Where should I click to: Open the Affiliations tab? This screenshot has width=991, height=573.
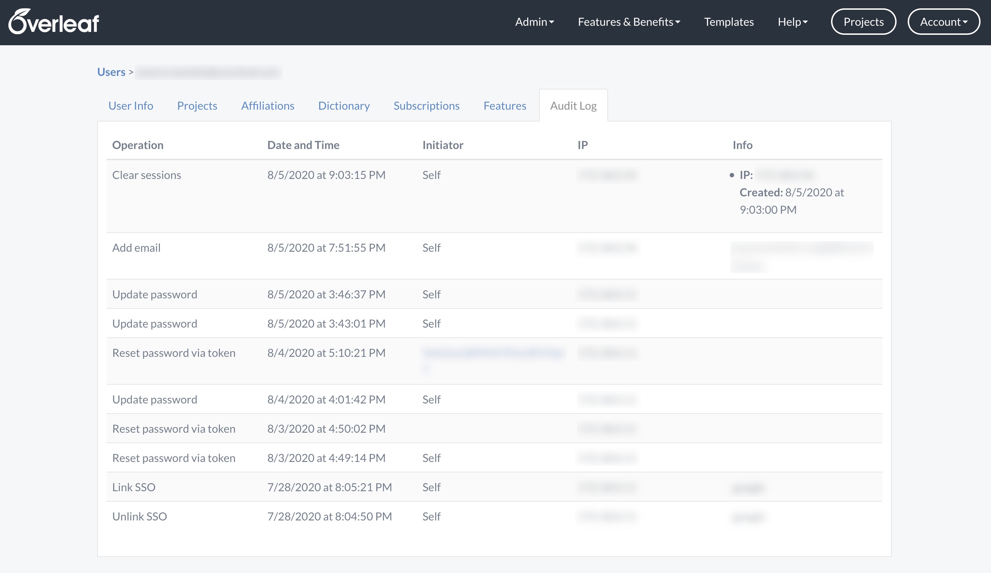(x=267, y=106)
